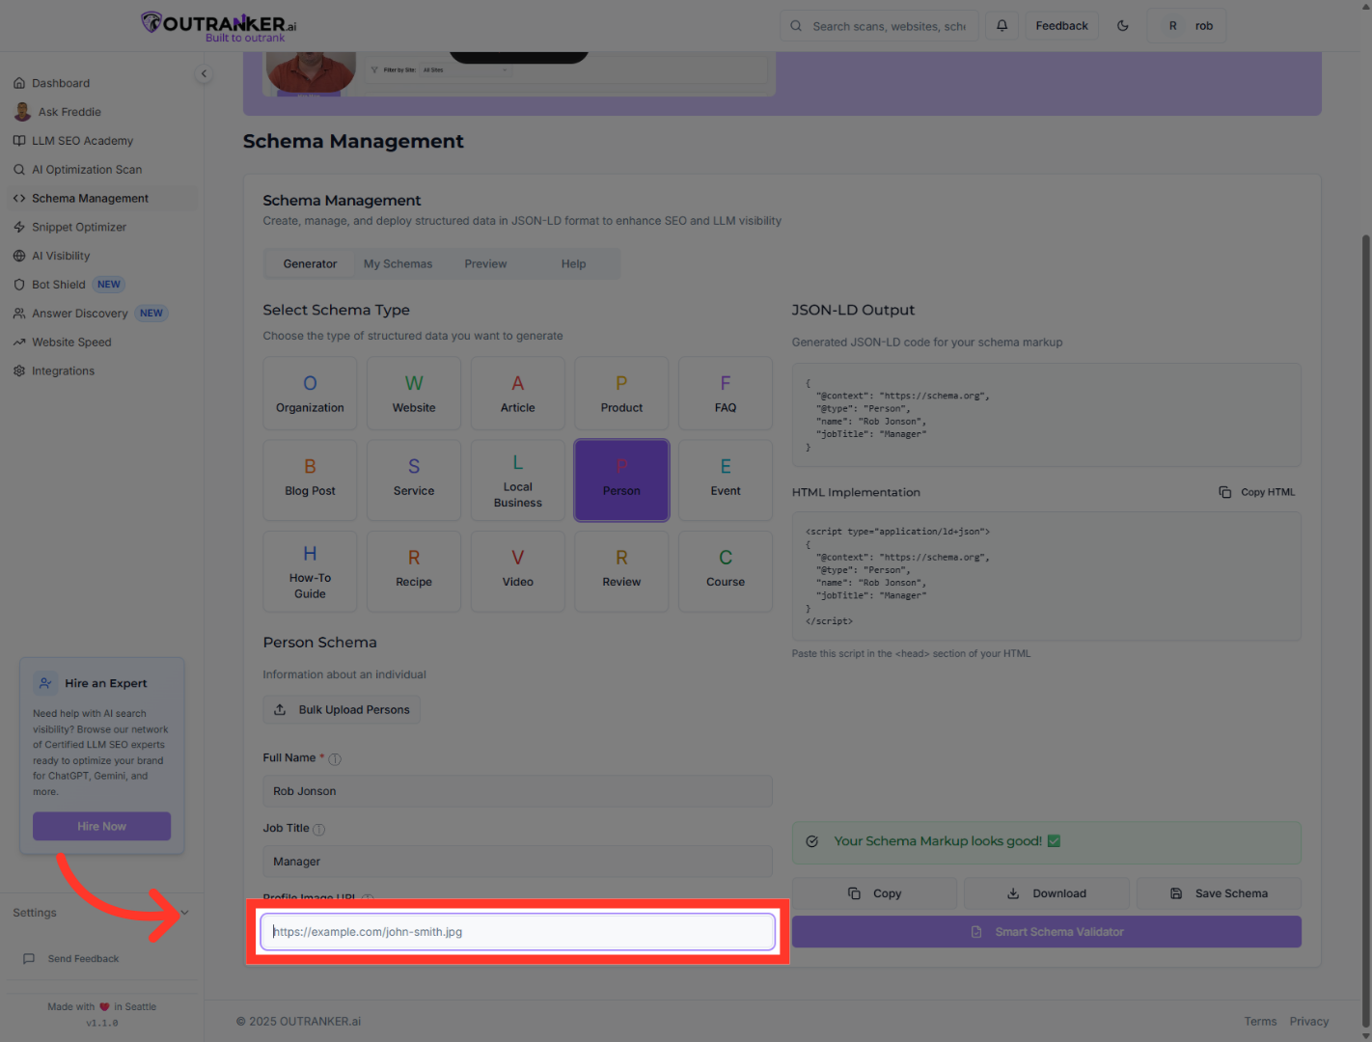
Task: Click Bulk Upload Persons button
Action: pyautogui.click(x=342, y=710)
